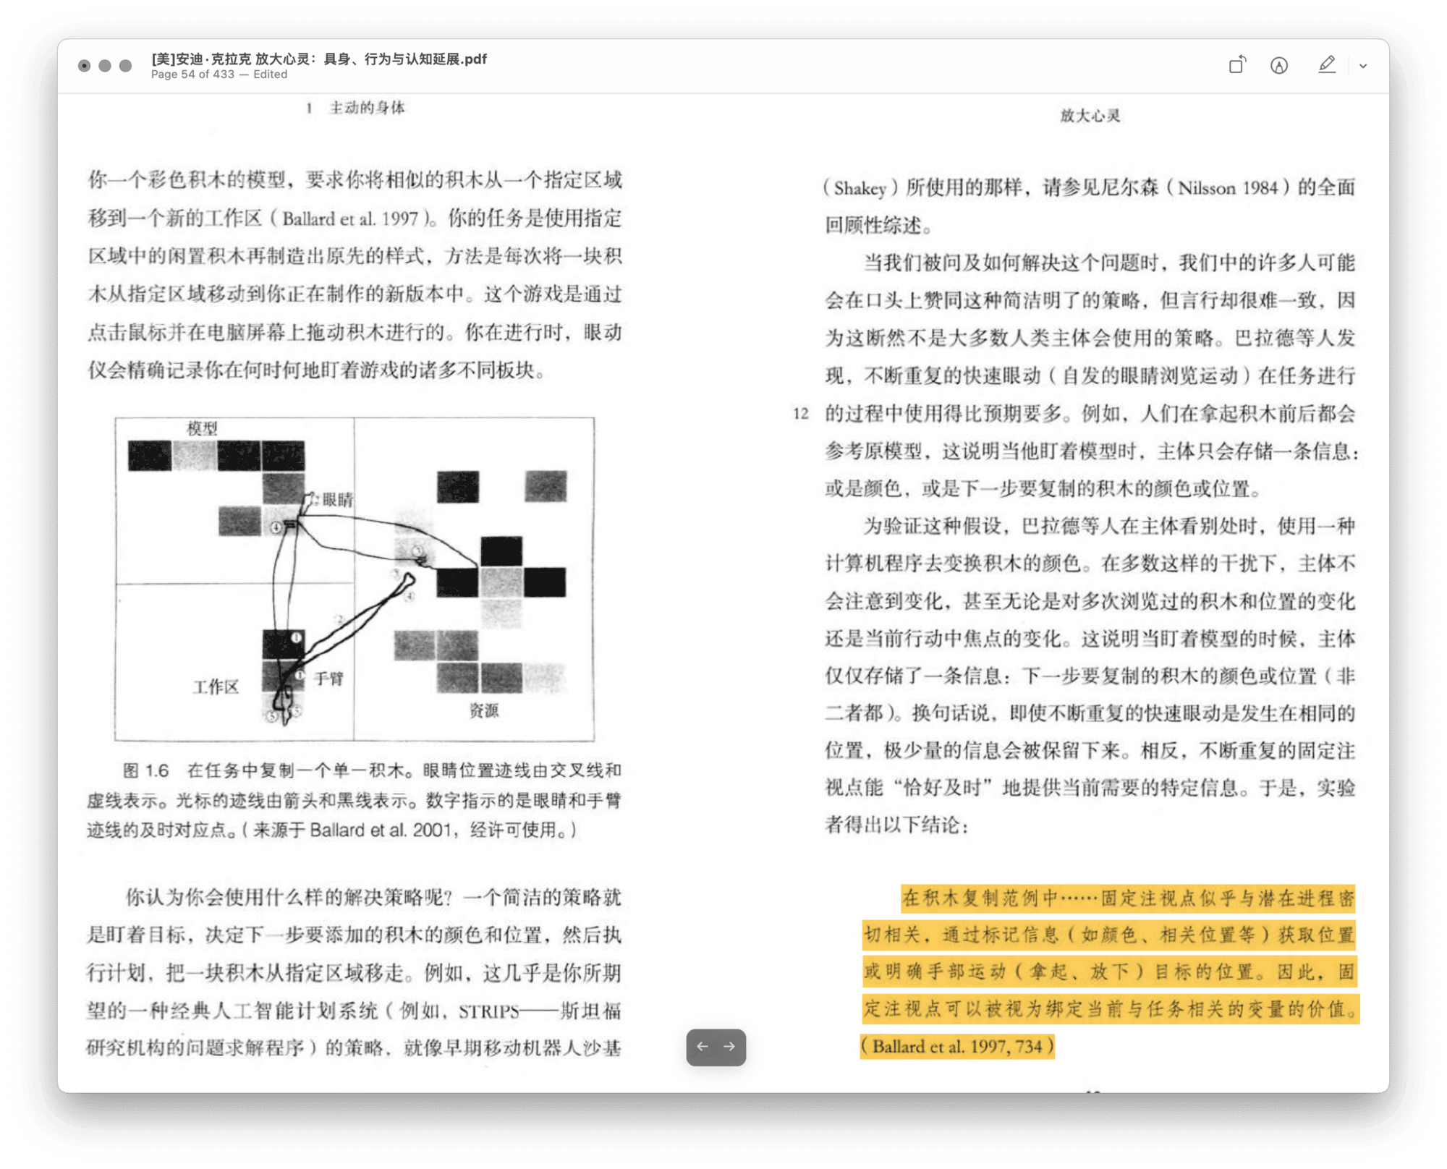The height and width of the screenshot is (1169, 1447).
Task: Rotate the page left with the rotate icon
Action: click(1237, 65)
